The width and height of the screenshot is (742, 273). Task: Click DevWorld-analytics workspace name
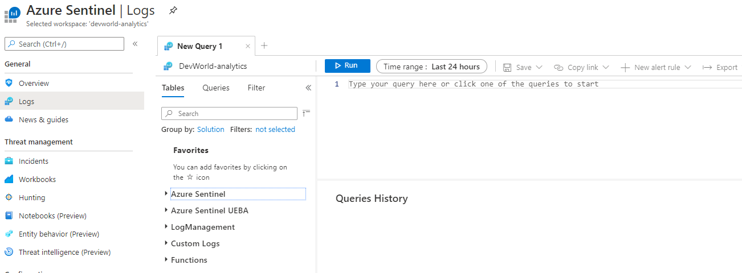213,66
